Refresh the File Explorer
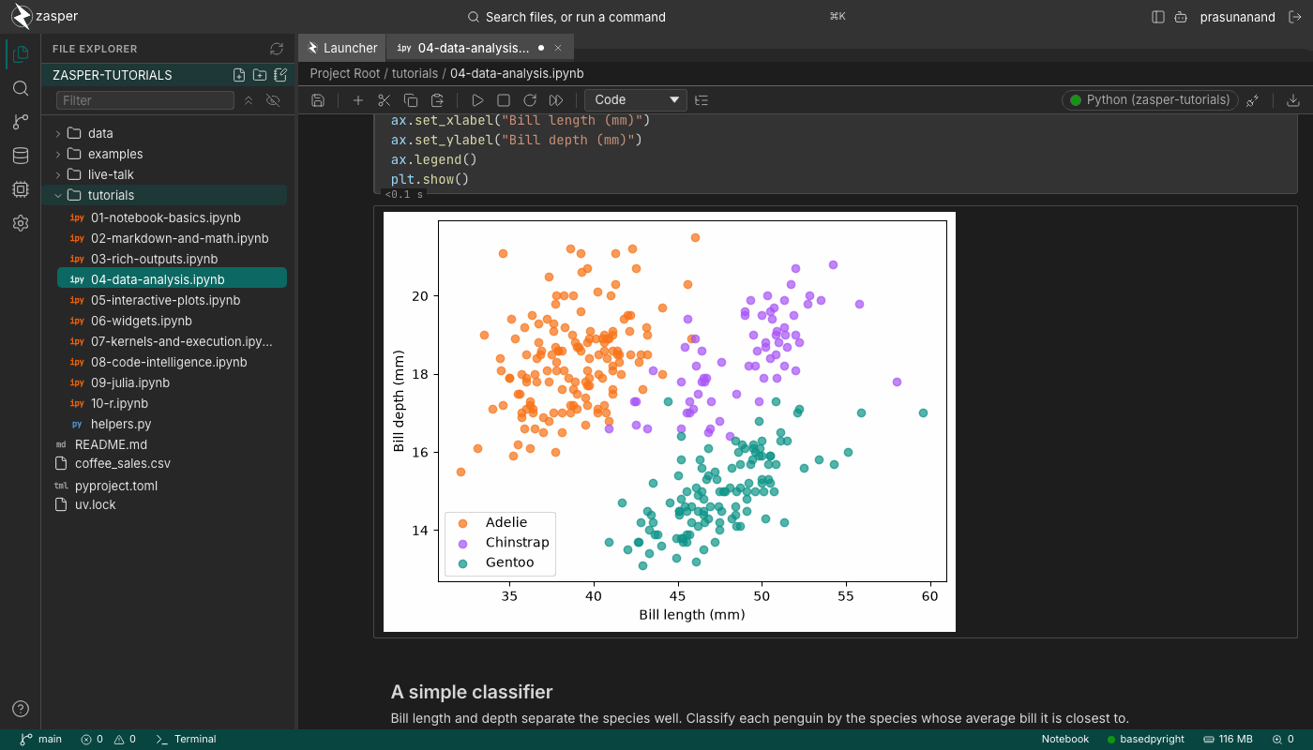 [x=276, y=49]
